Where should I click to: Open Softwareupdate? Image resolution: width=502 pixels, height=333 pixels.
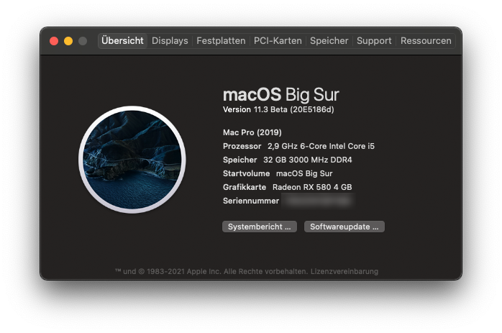(344, 227)
